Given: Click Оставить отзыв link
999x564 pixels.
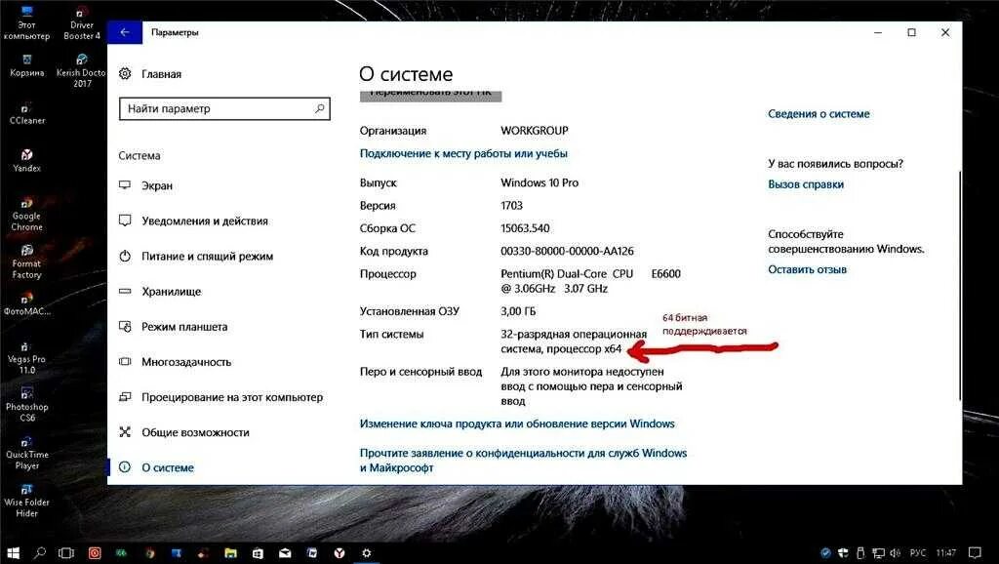Looking at the screenshot, I should tap(807, 269).
